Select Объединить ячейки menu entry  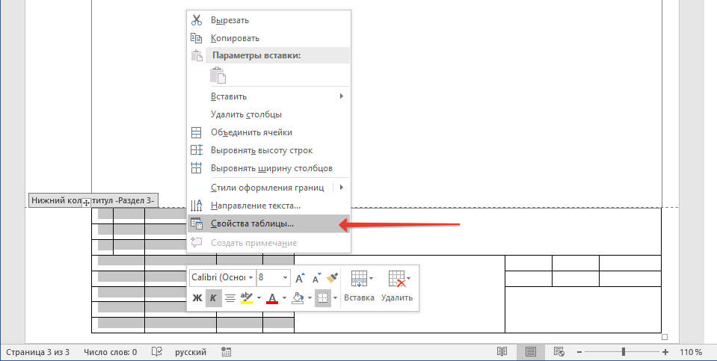pos(268,132)
